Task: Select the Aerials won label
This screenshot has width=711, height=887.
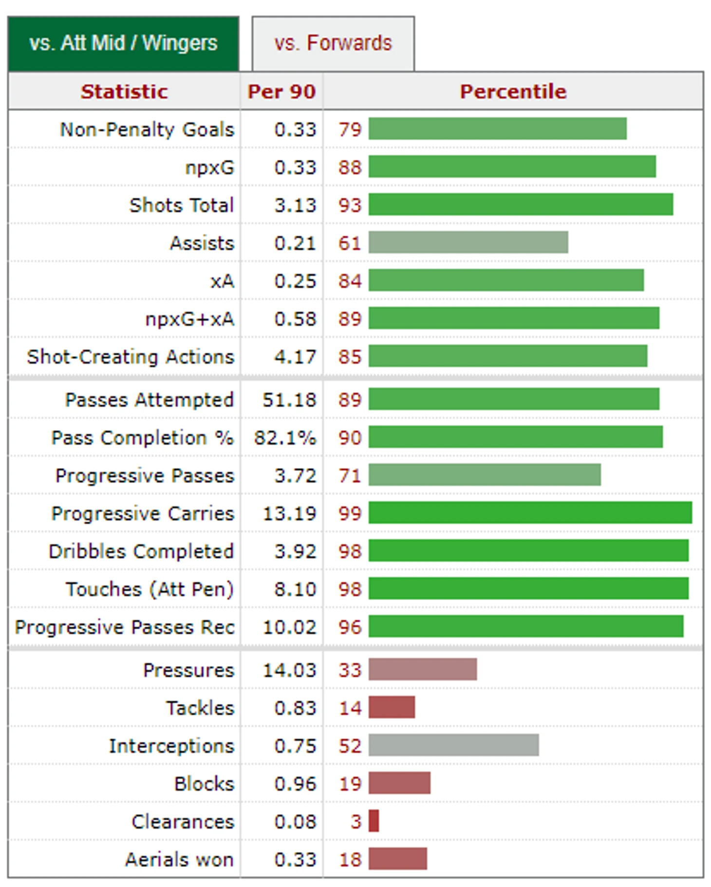Action: tap(180, 859)
